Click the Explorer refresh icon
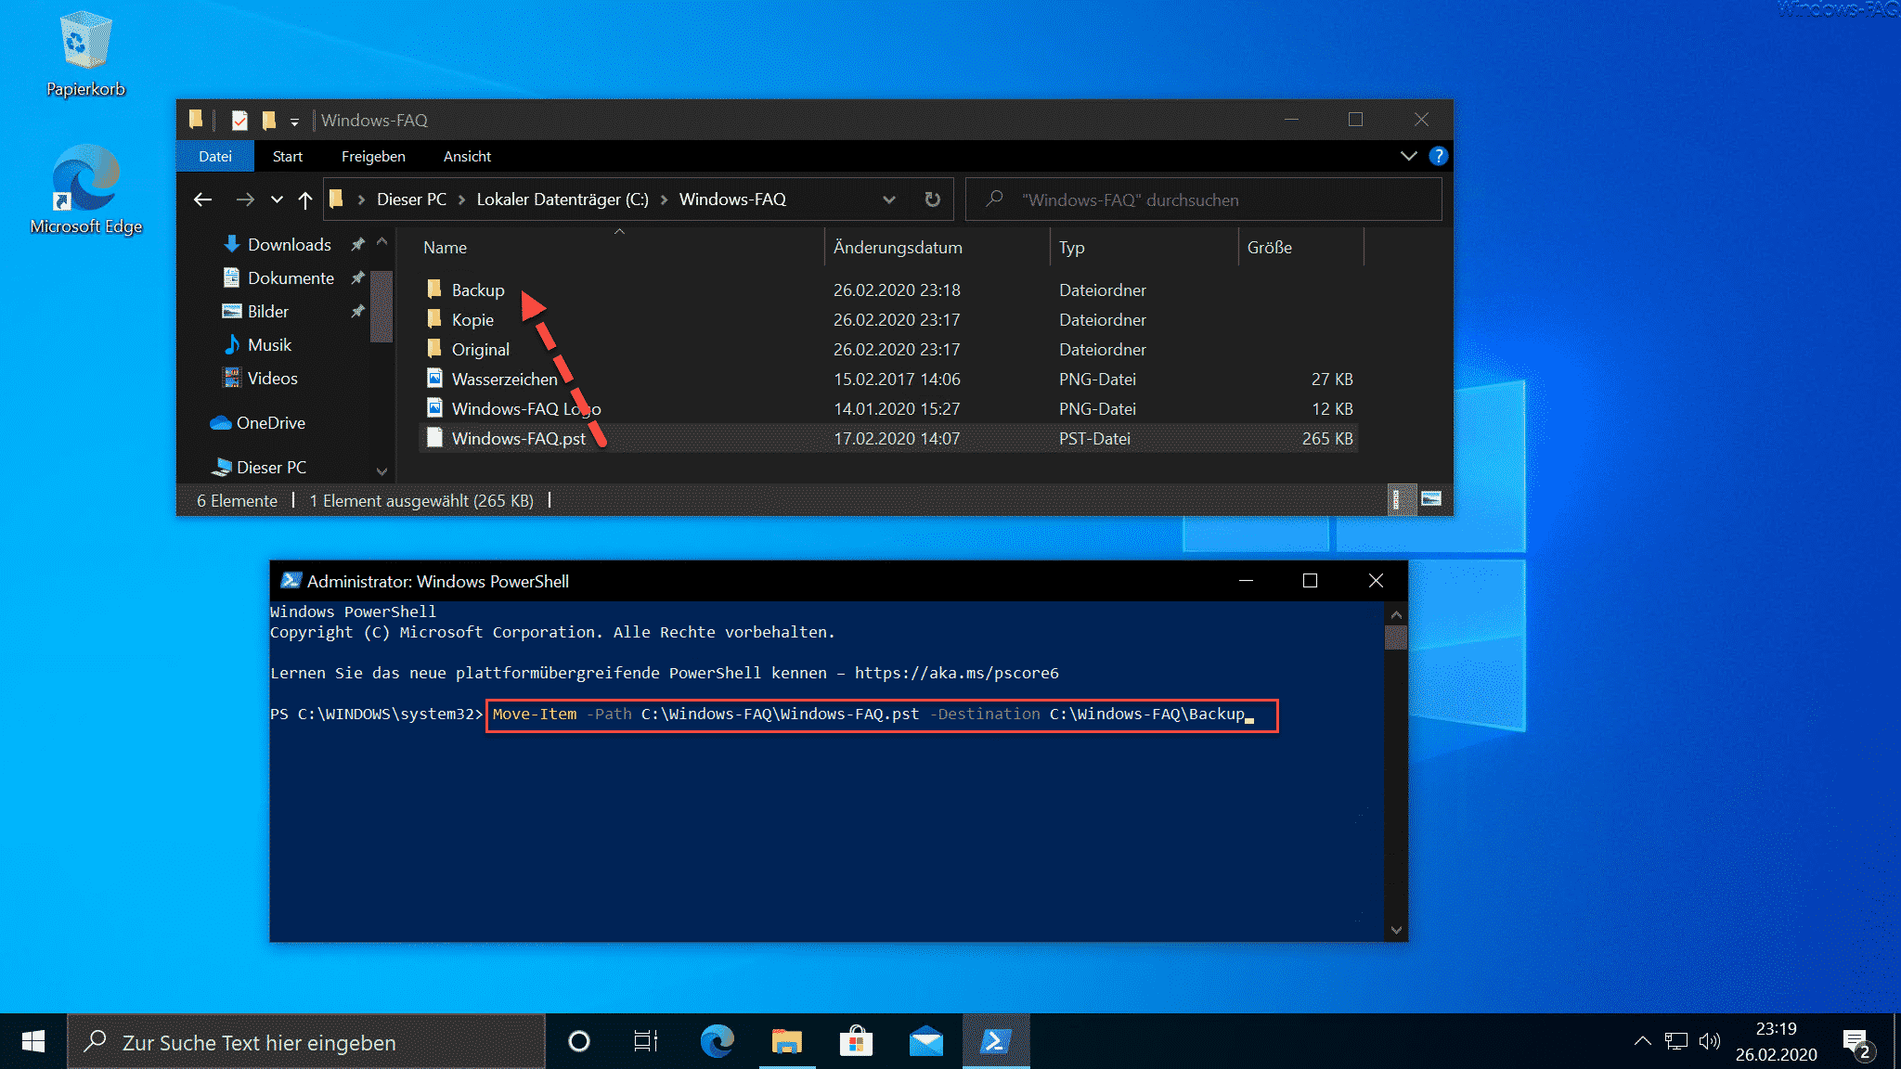Screen dimensions: 1901x1069 [x=932, y=200]
